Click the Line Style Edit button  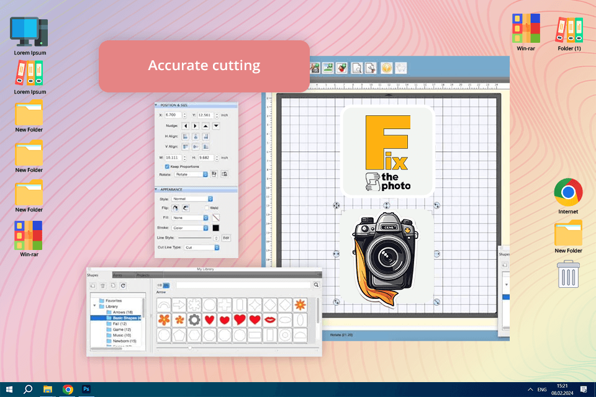coord(226,238)
